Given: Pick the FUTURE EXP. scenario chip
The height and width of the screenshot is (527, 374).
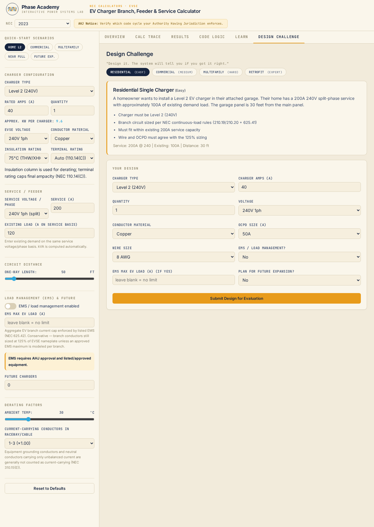Looking at the screenshot, I should coord(45,57).
